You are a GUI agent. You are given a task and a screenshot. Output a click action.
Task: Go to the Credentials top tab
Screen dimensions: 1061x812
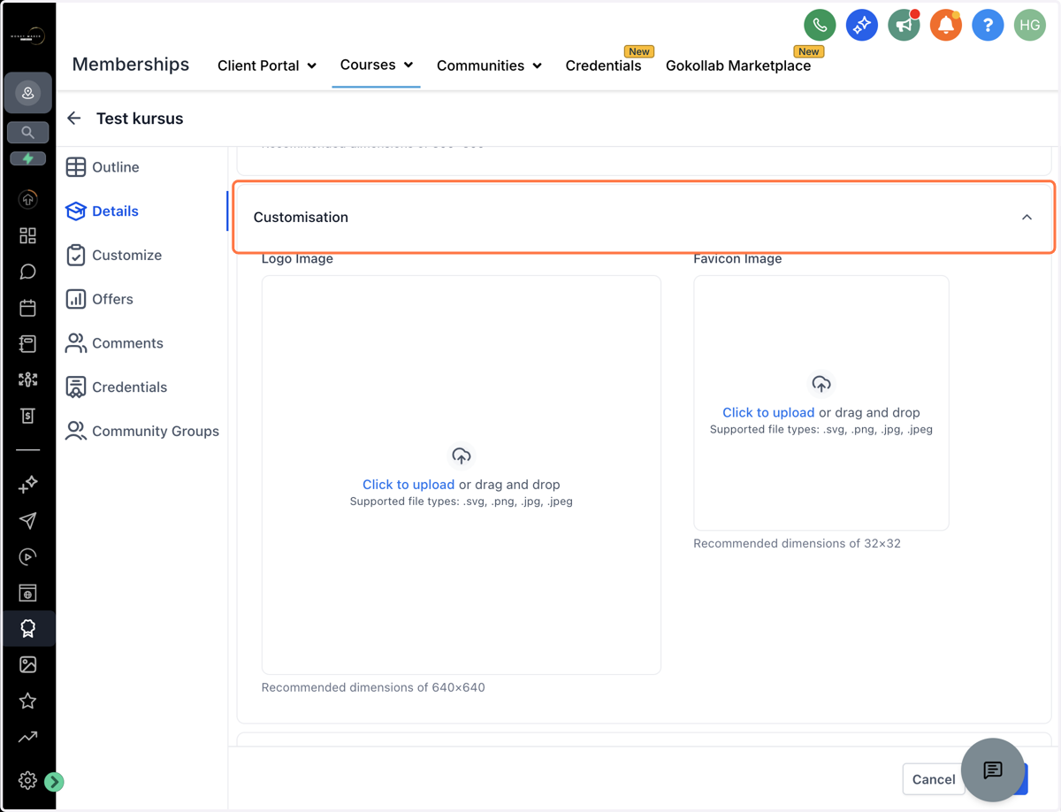coord(603,65)
